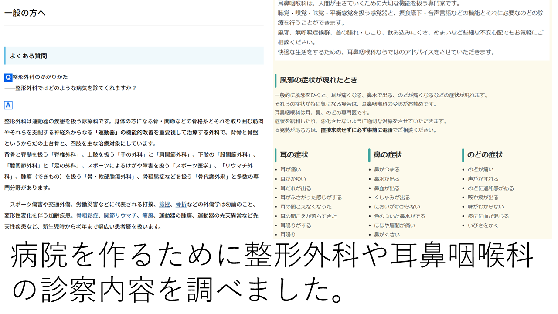Click the 声がかすれる list item
The width and height of the screenshot is (558, 314).
tap(483, 179)
